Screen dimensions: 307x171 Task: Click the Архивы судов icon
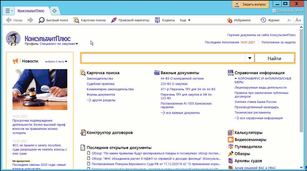[231, 160]
